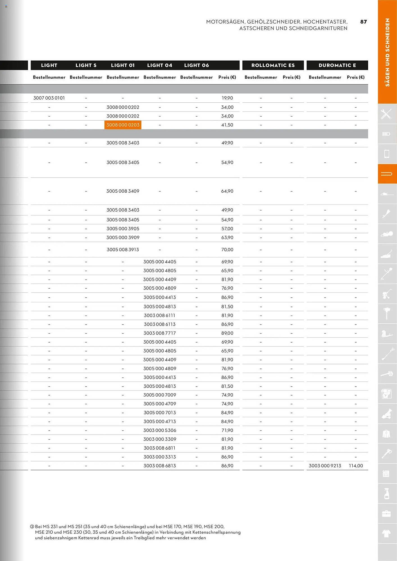Open the cut-off machine section icon
The image size is (397, 561).
pyautogui.click(x=387, y=234)
